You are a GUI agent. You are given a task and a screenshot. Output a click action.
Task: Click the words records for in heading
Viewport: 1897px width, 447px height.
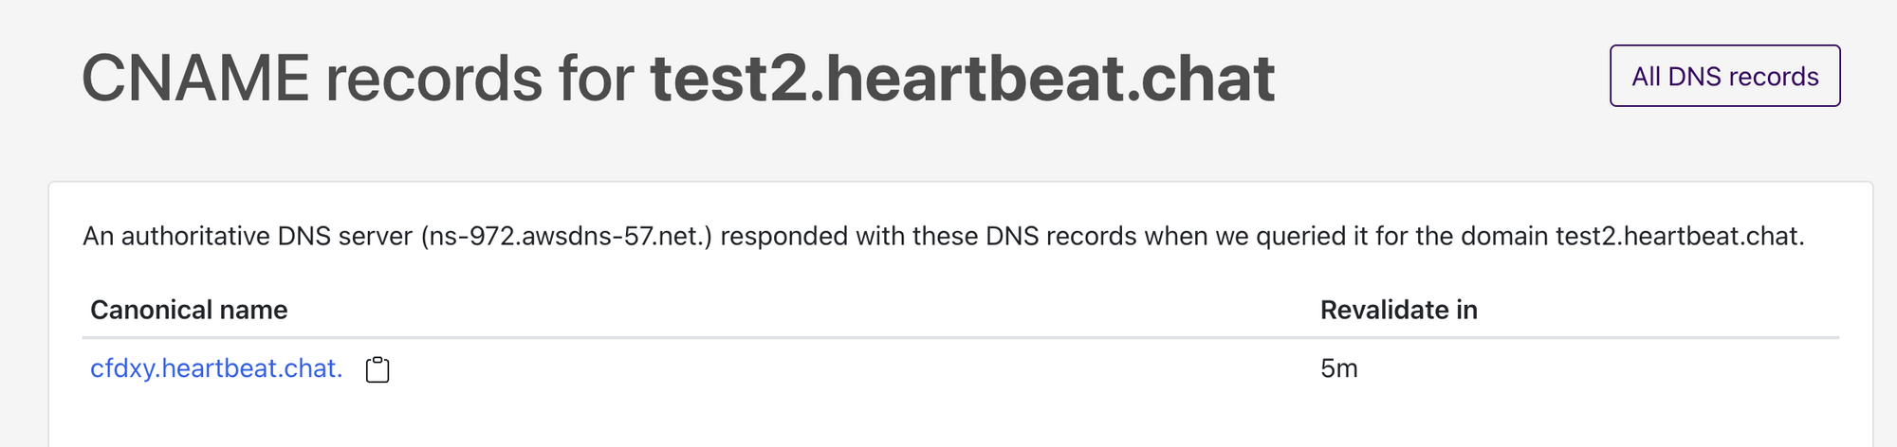(x=480, y=78)
